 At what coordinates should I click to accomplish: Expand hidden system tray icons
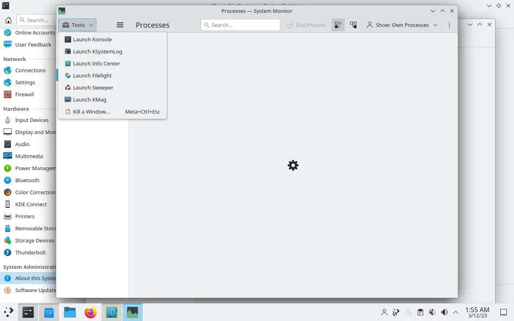[456, 312]
